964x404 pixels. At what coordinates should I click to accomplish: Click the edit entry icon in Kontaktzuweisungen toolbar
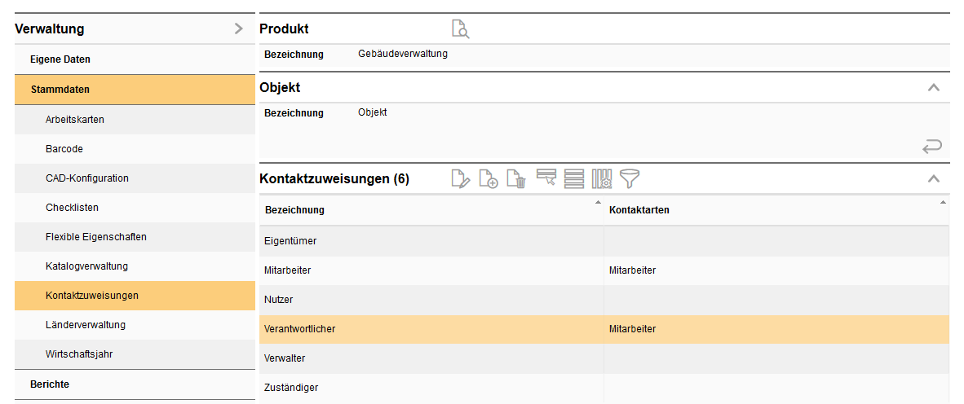pyautogui.click(x=461, y=178)
